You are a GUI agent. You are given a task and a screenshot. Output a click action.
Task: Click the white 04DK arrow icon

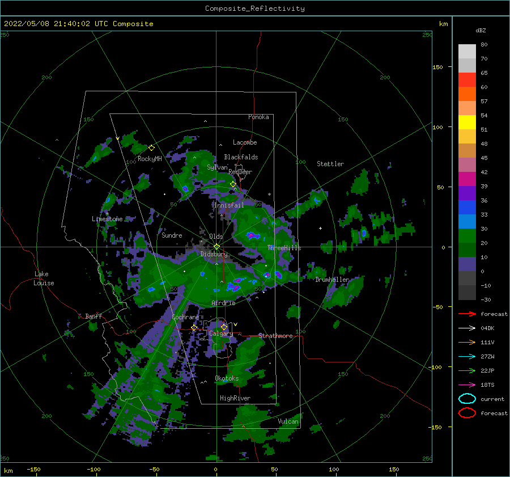(467, 328)
